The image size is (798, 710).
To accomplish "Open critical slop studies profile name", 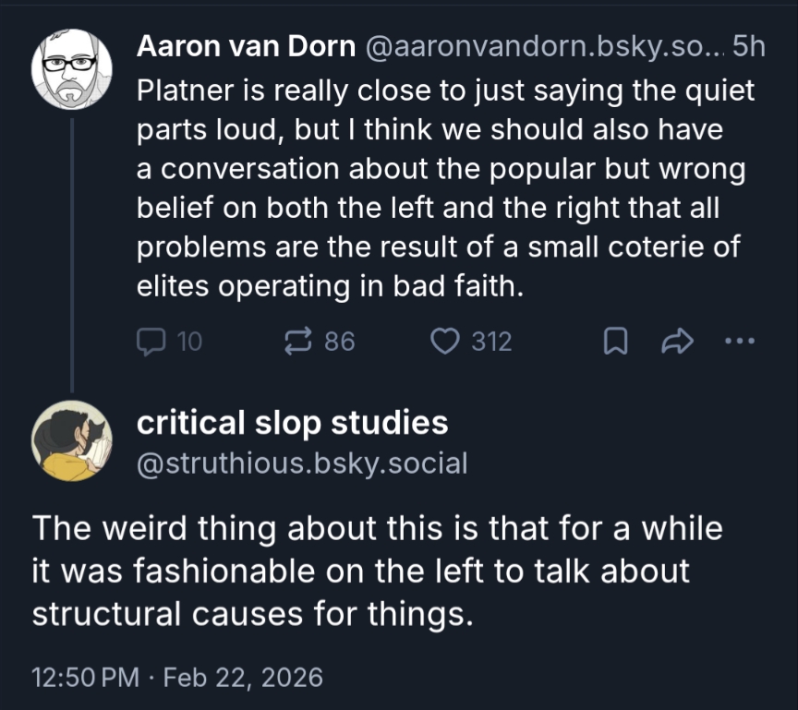I will (292, 423).
